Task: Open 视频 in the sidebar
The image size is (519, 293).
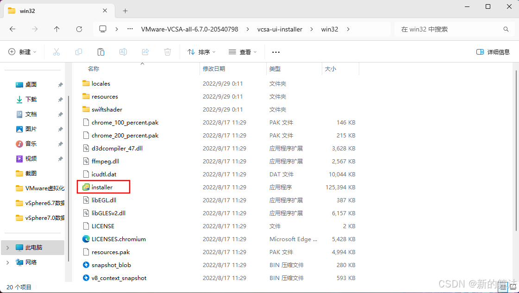Action: 31,159
